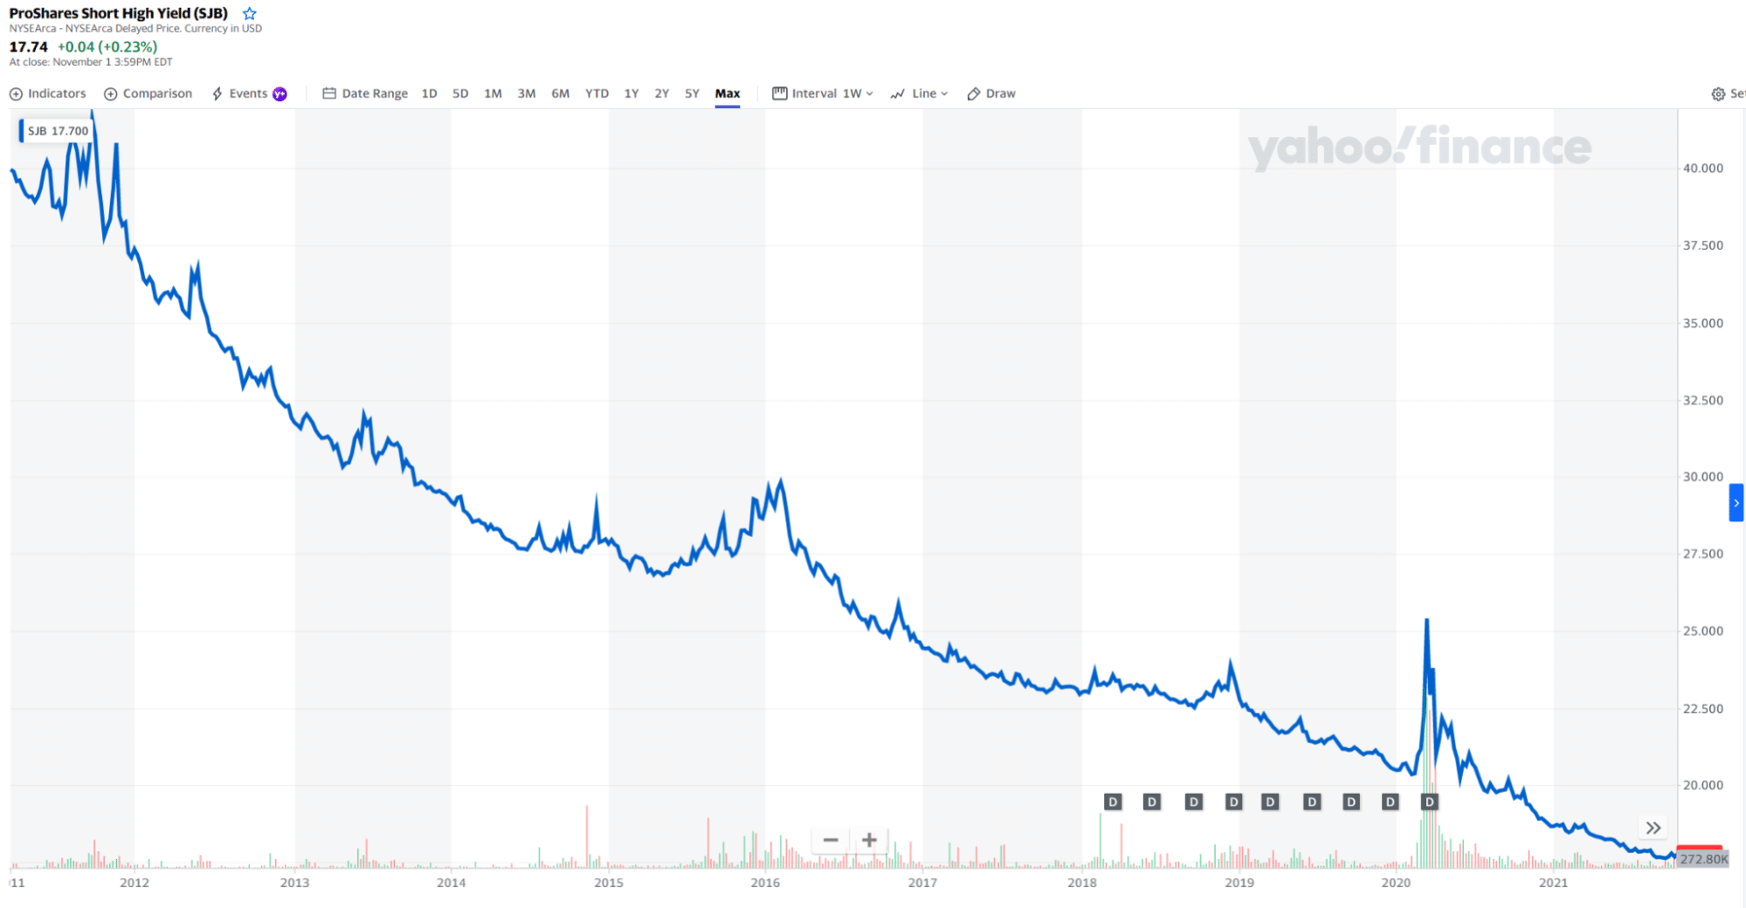Click the 272.80K volume label

(1703, 859)
